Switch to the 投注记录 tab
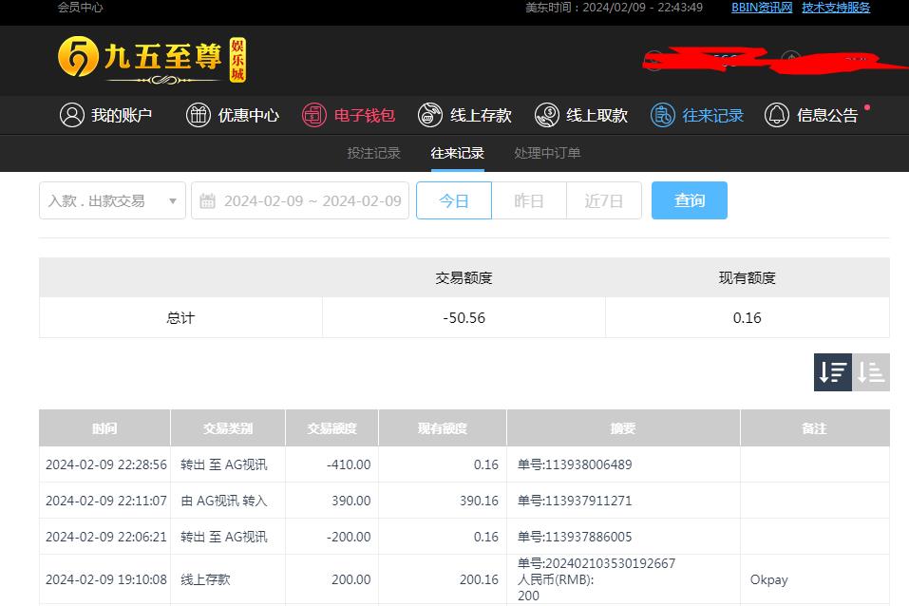This screenshot has height=606, width=909. tap(373, 153)
